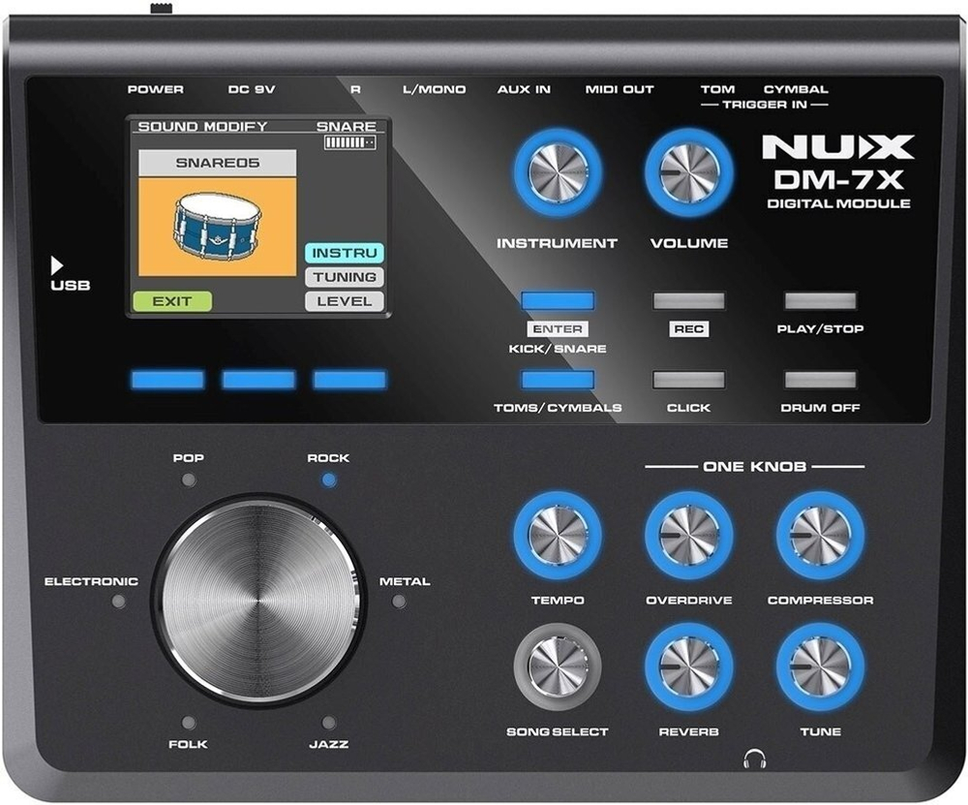Click the SONG SELECT knob
968x805 pixels.
[558, 666]
